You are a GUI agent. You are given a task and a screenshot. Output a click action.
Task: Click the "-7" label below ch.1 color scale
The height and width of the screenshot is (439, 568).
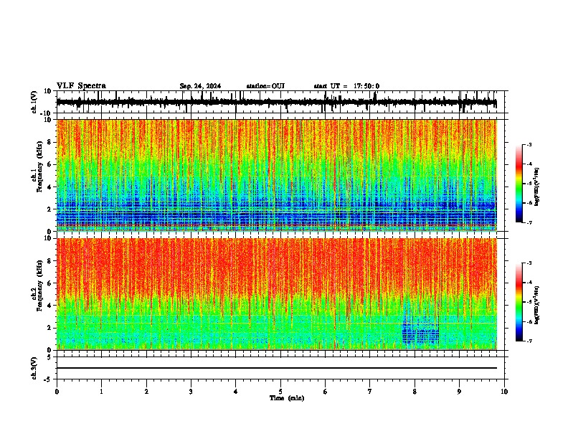pyautogui.click(x=529, y=222)
